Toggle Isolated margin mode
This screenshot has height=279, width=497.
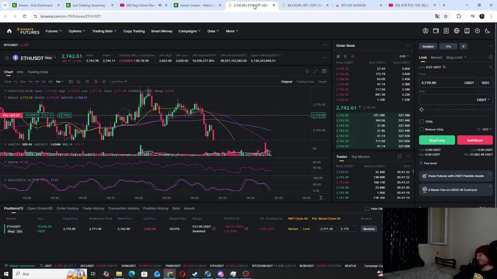[x=428, y=46]
